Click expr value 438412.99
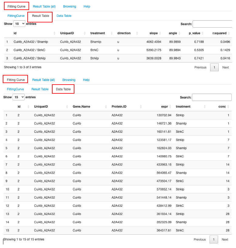Image resolution: width=236 pixels, height=248 pixels. click(x=164, y=206)
